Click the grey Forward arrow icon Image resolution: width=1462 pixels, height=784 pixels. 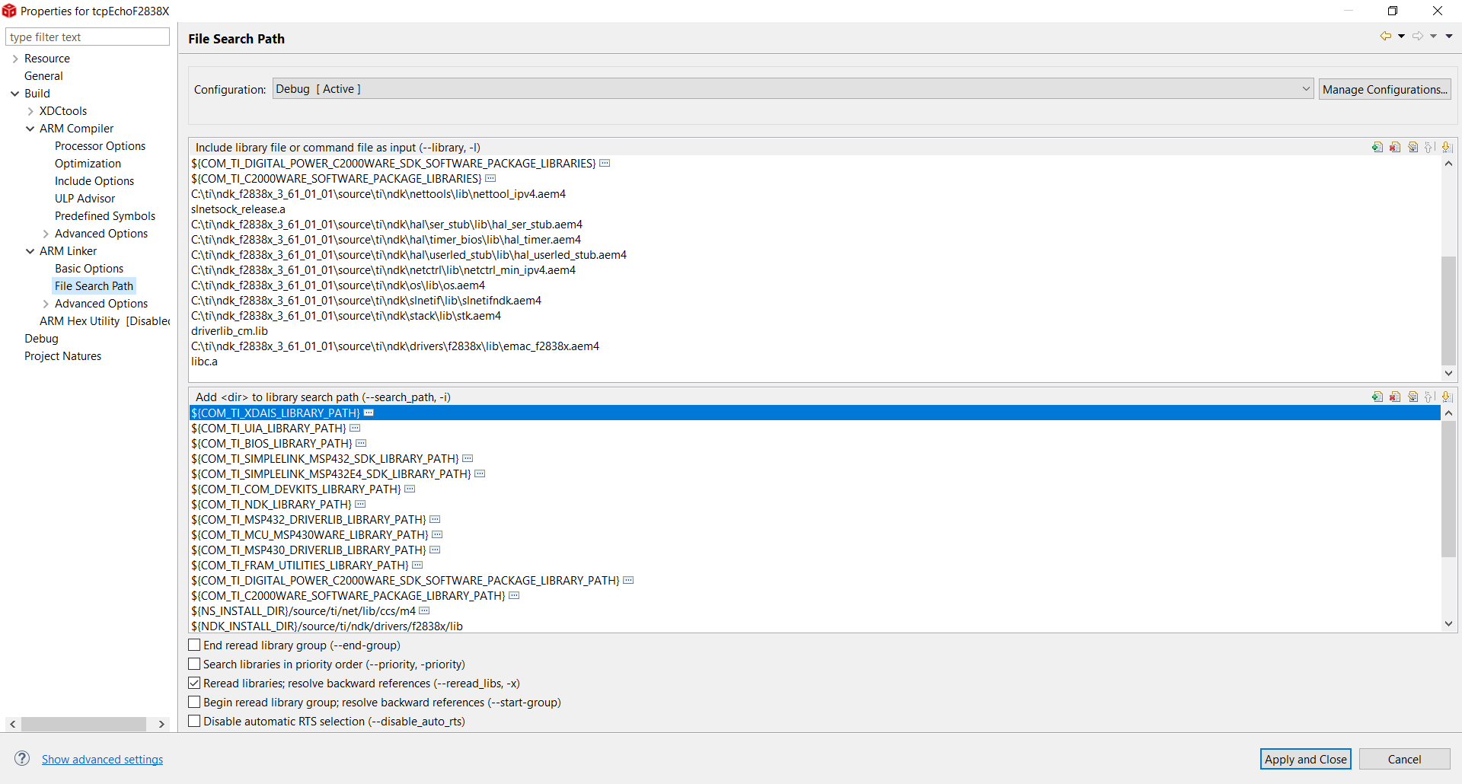[1418, 36]
